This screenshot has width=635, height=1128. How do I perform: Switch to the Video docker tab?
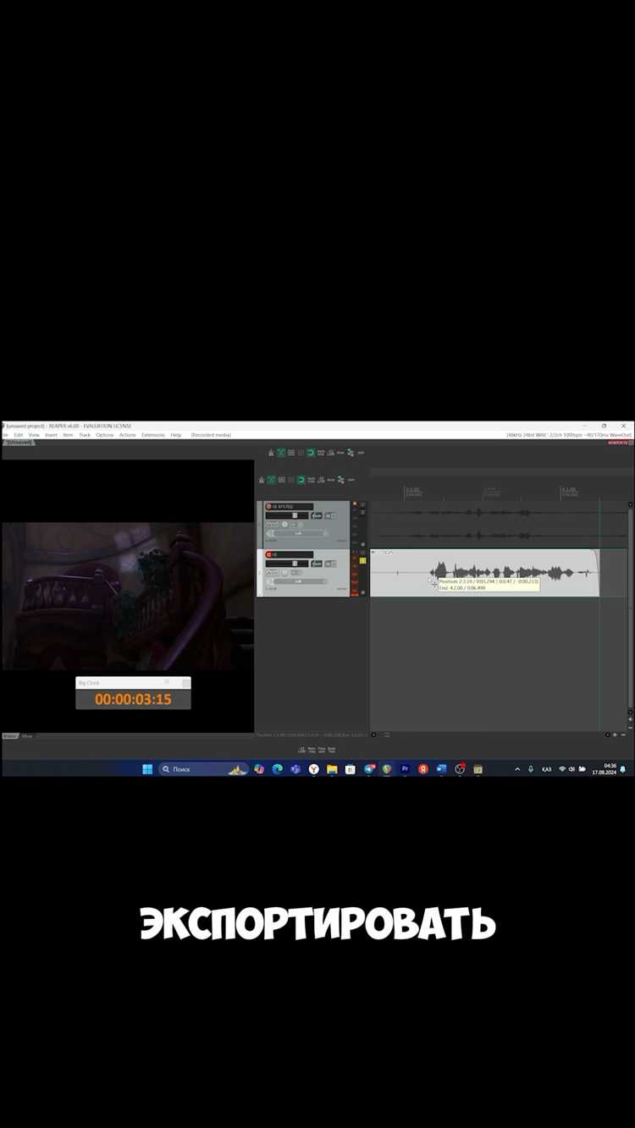[x=10, y=736]
